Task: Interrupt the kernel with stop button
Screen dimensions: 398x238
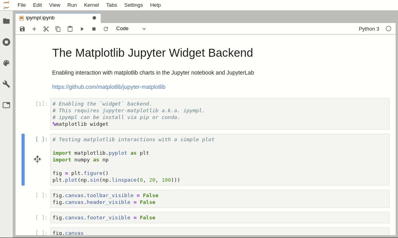Action: point(94,29)
